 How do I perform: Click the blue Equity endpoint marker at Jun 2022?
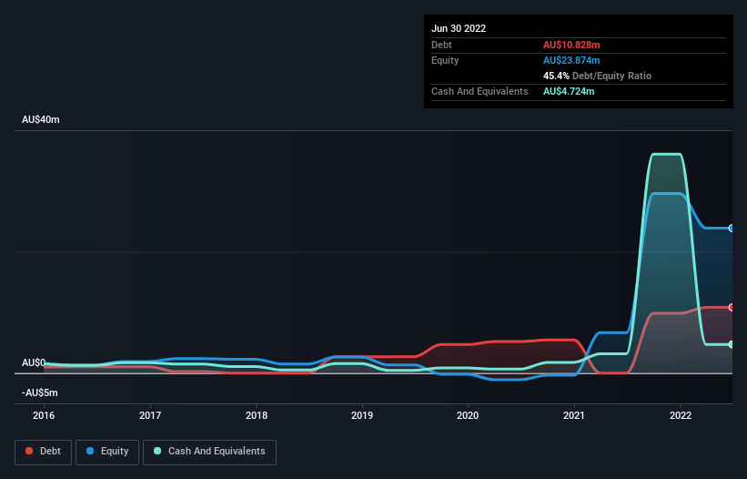click(x=732, y=229)
